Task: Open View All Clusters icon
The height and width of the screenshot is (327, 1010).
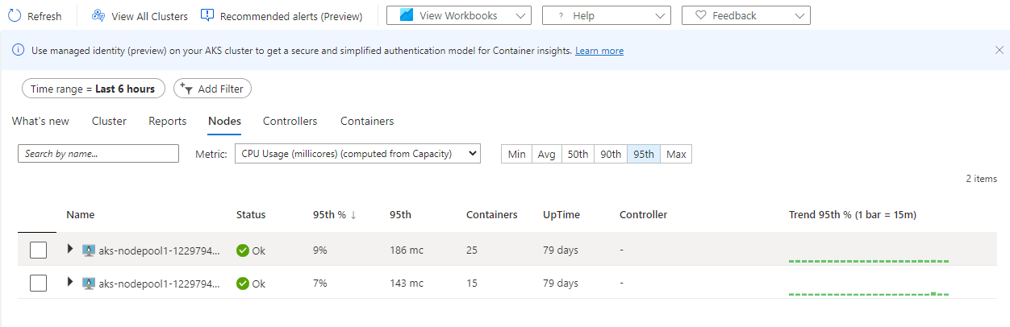Action: 98,16
